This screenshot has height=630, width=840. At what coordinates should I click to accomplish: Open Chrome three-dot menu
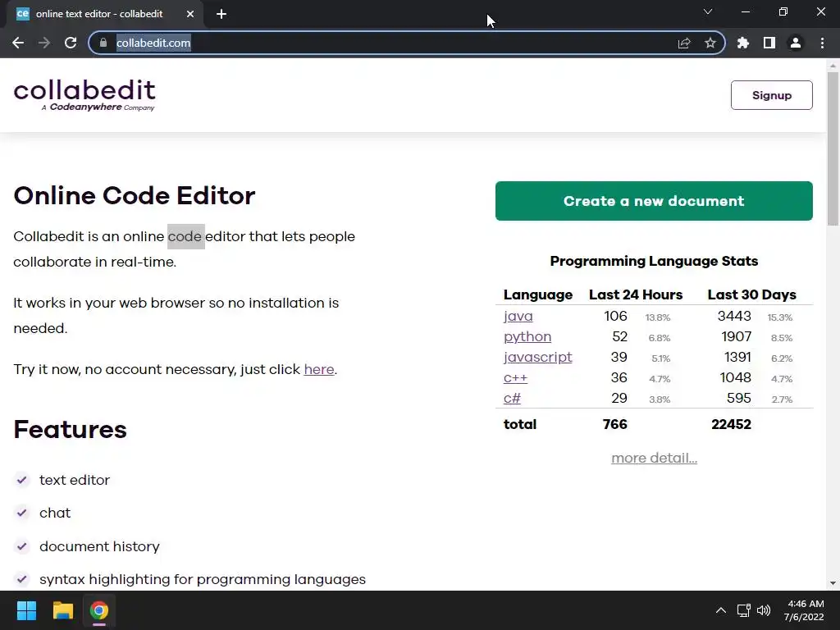point(822,43)
